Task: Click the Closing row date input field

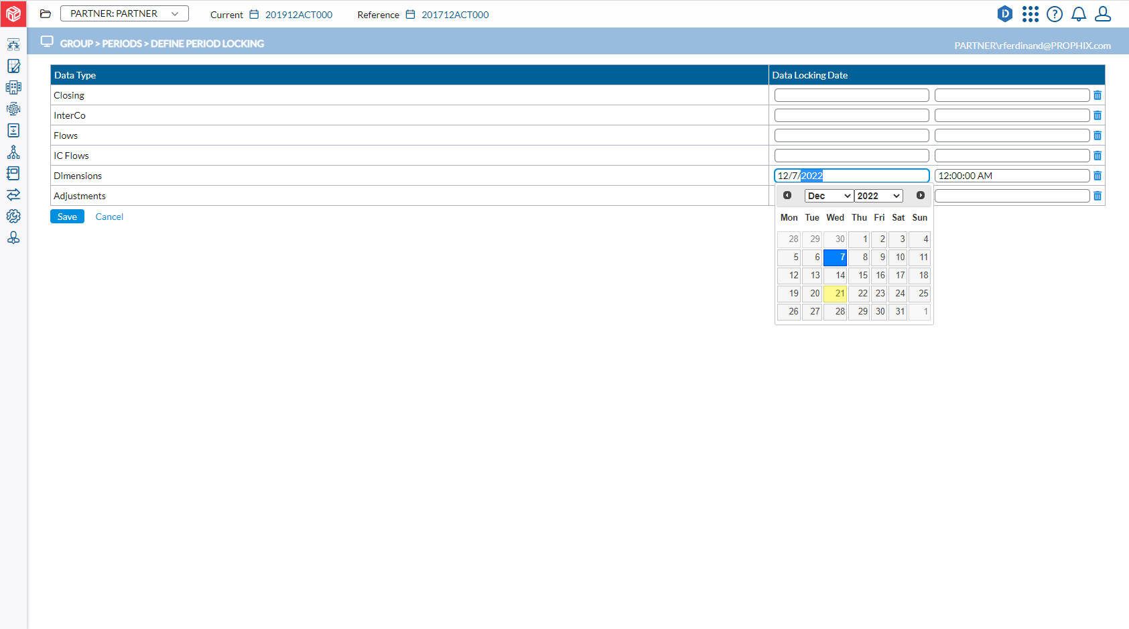Action: [x=851, y=95]
